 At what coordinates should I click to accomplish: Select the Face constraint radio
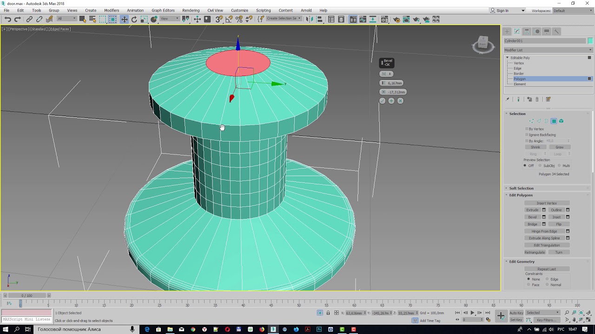[529, 285]
